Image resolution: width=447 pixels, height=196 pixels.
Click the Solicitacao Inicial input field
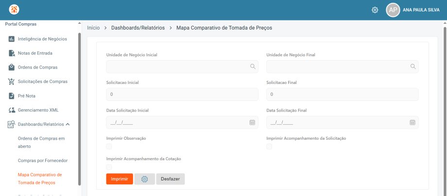pos(182,94)
